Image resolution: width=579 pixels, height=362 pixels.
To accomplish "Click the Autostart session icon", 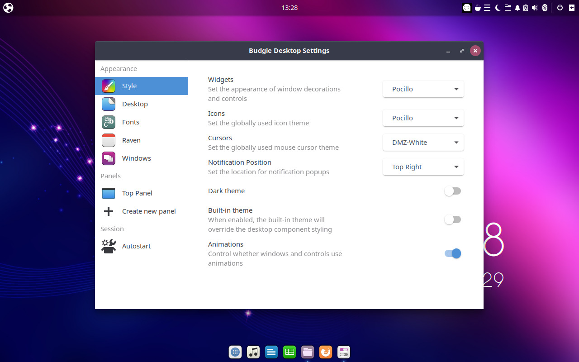I will tap(108, 246).
